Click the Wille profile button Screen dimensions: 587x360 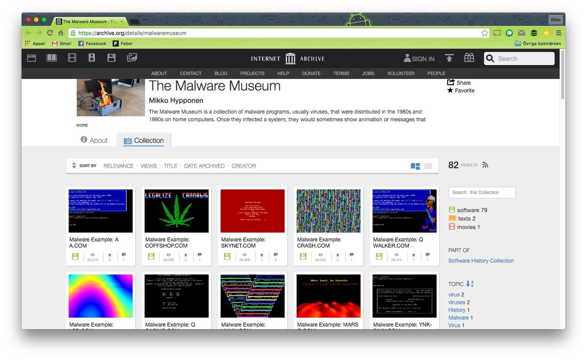tap(555, 20)
